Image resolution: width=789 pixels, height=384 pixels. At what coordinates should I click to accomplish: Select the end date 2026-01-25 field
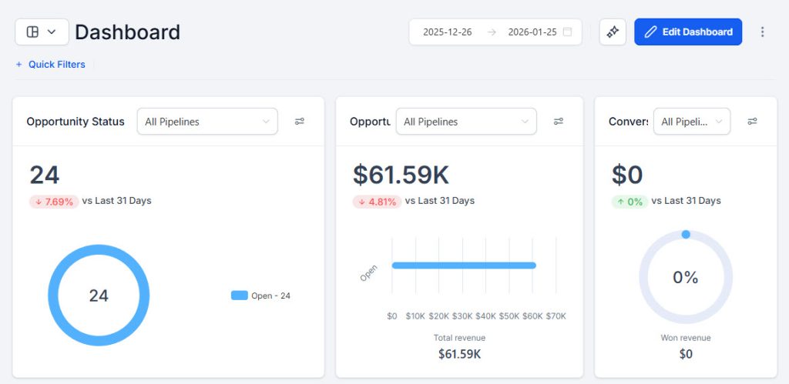tap(532, 32)
